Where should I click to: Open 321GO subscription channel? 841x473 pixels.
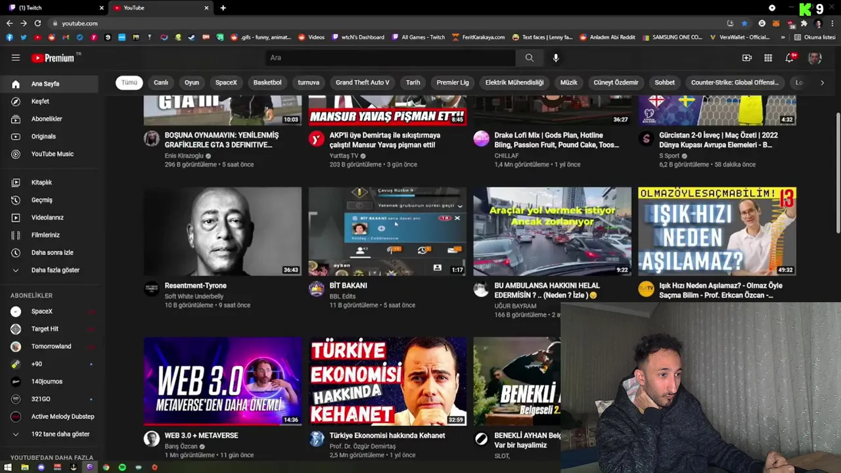pyautogui.click(x=49, y=399)
